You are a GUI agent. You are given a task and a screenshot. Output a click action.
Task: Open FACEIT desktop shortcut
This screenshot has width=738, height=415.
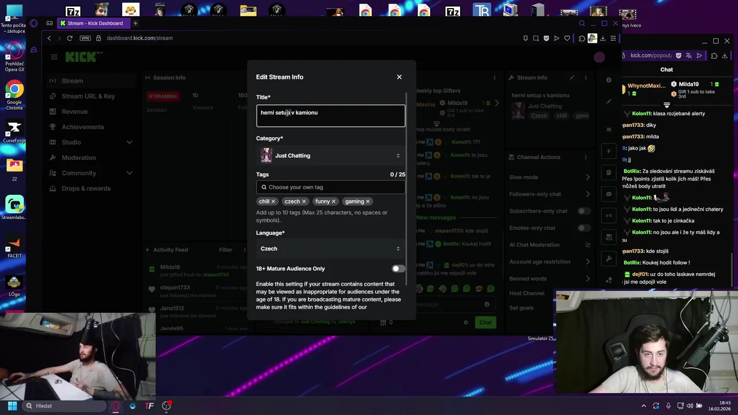tap(14, 247)
